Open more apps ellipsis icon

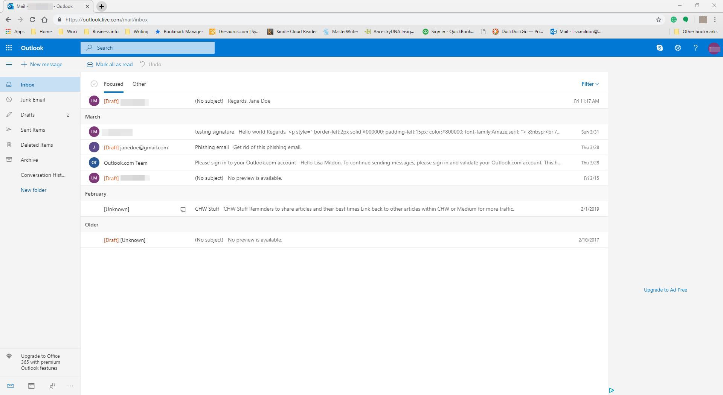[70, 386]
